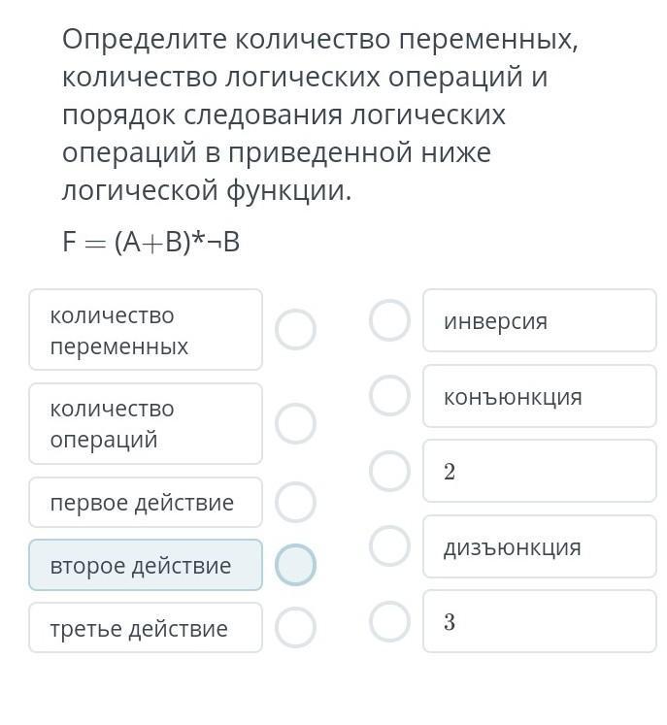667x725 pixels.
Task: Select radio circle next to третье действие
Action: (295, 627)
